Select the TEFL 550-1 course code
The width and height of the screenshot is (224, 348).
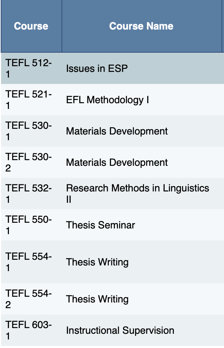click(29, 225)
